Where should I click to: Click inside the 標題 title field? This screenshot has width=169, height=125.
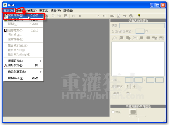pos(142,26)
